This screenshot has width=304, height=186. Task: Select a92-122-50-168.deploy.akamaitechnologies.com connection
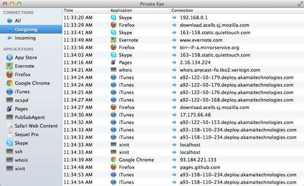(x=236, y=100)
